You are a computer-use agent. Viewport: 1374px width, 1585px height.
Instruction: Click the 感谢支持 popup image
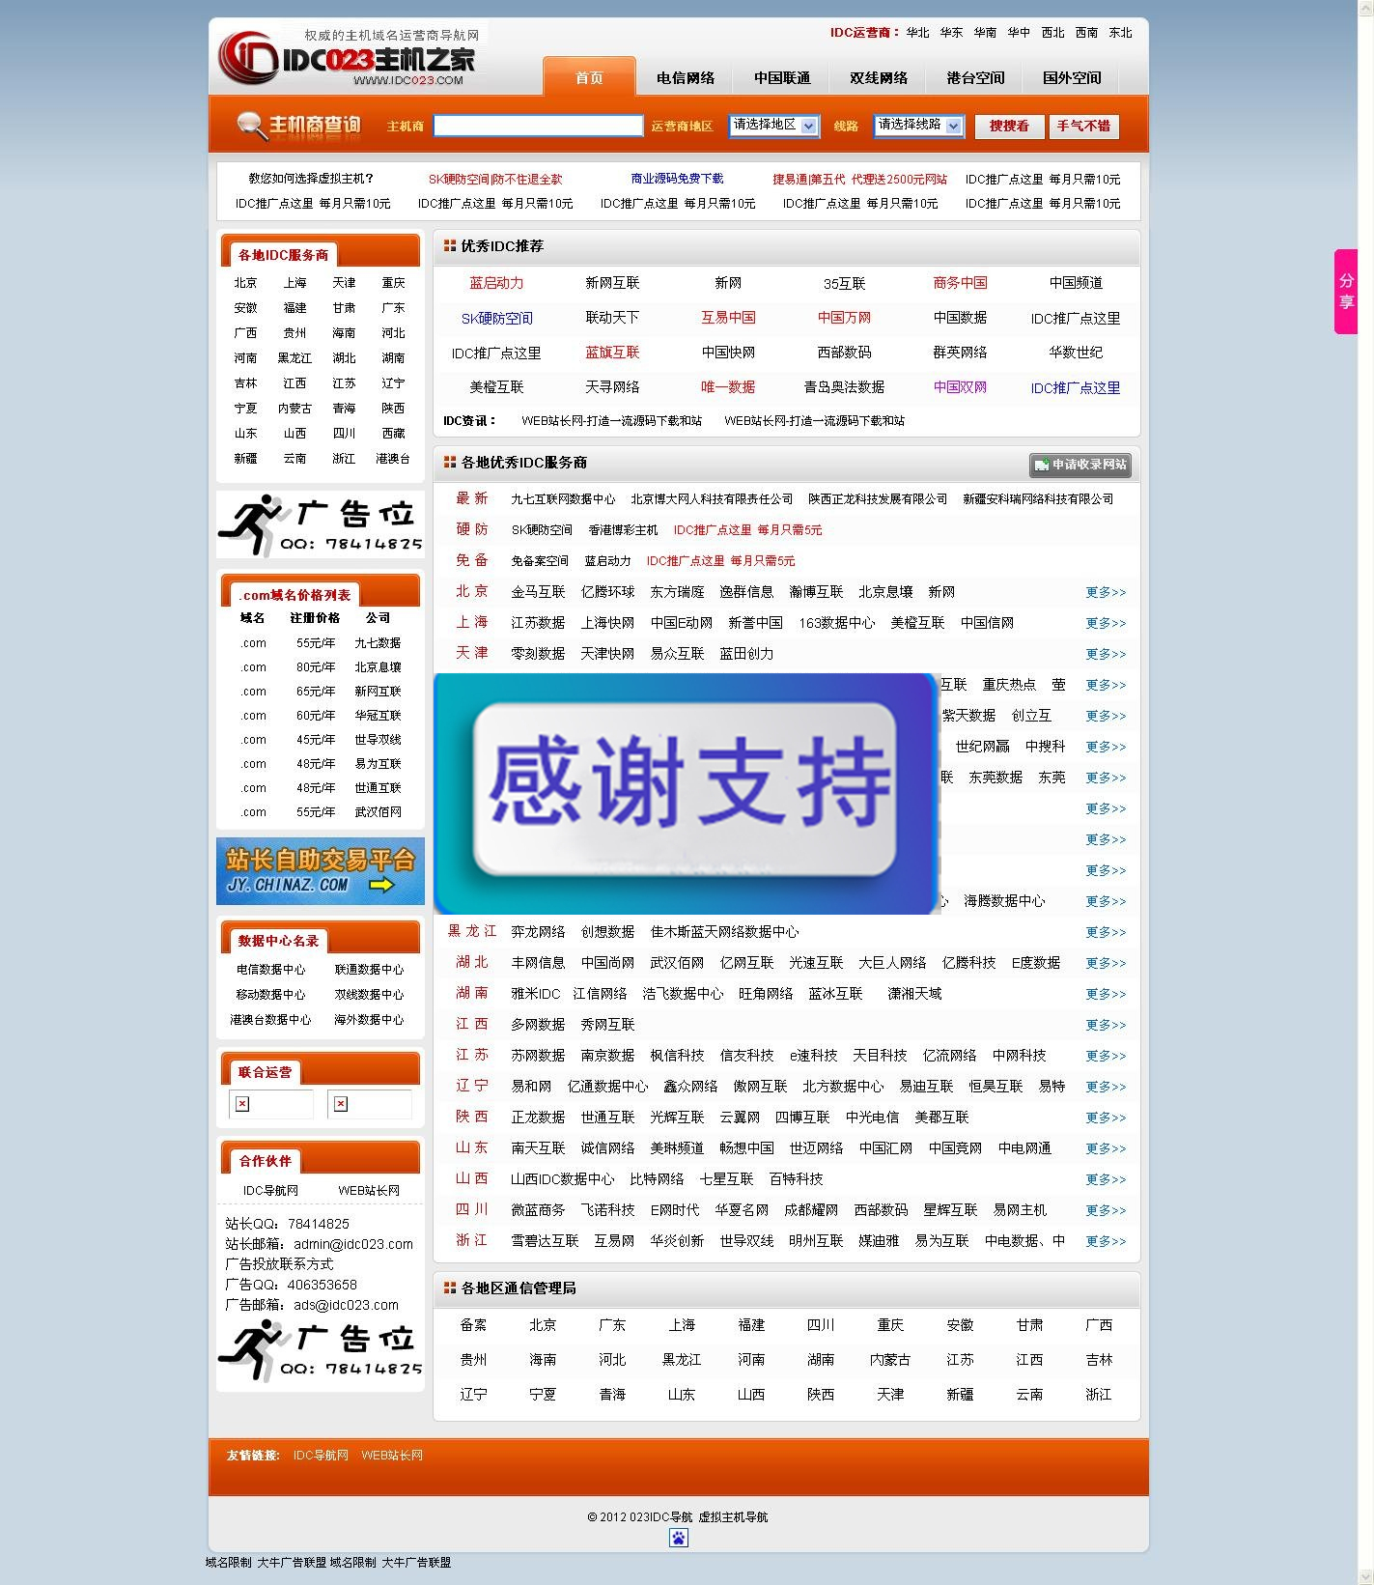point(687,794)
